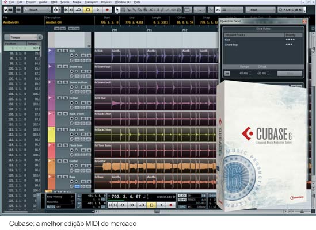Select Snare top row in Quantize Panel
Screen dimensions: 316x230
point(263,45)
